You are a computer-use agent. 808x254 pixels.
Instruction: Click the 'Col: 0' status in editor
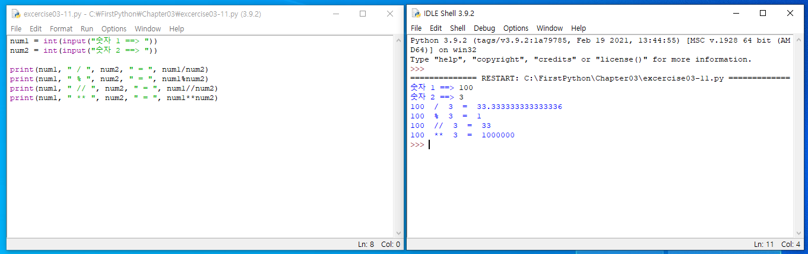[390, 244]
